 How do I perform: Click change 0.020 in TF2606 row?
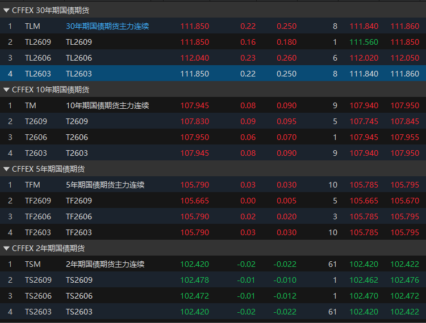click(x=286, y=216)
